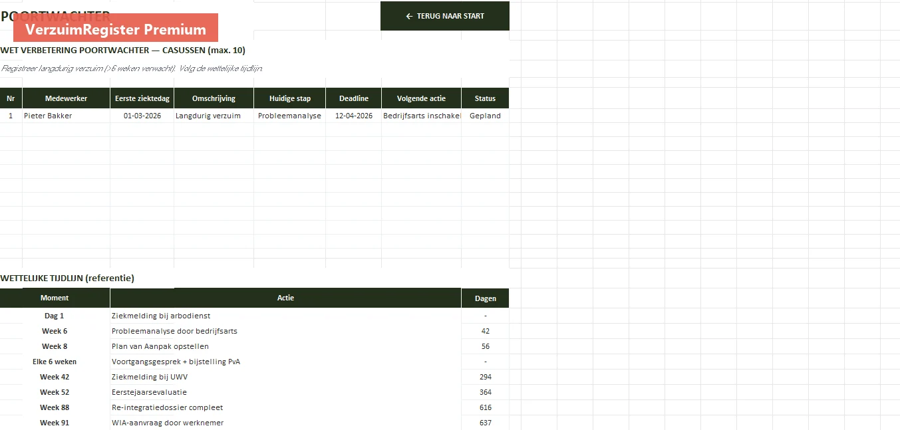
Task: Click the 'Nr' column header
Action: tap(11, 98)
